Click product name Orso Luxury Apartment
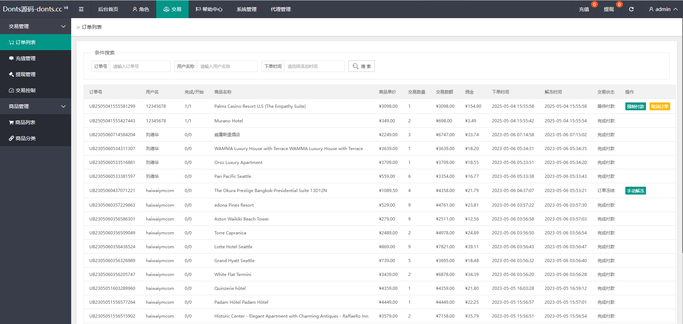The image size is (683, 324). coord(238,163)
